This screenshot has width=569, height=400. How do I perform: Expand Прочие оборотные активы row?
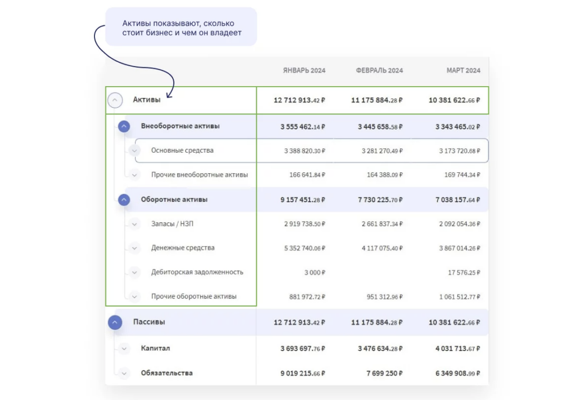pyautogui.click(x=134, y=297)
